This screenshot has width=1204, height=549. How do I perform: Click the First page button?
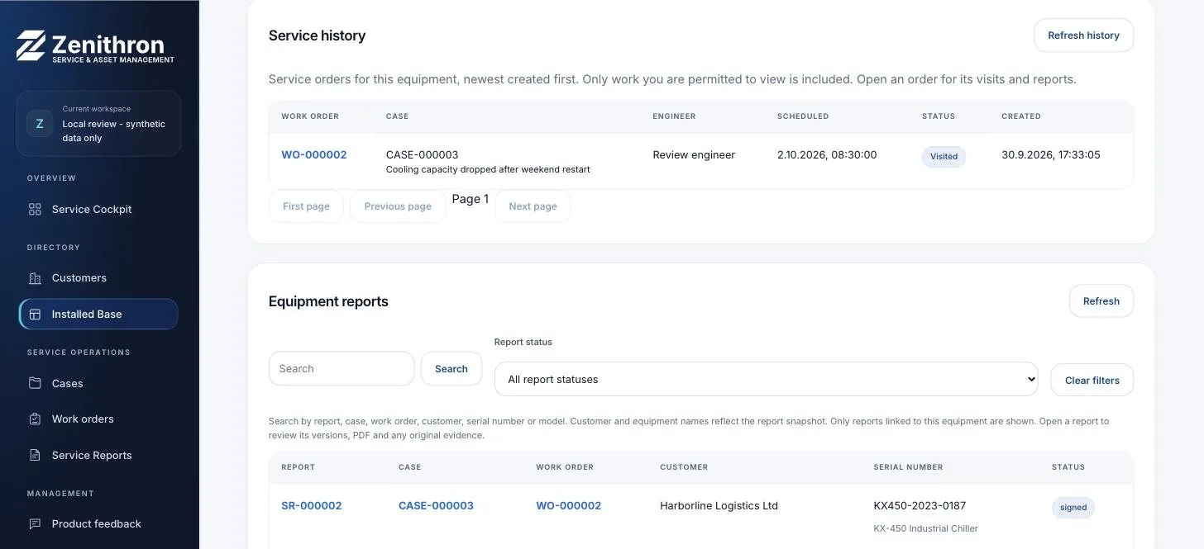pyautogui.click(x=306, y=206)
